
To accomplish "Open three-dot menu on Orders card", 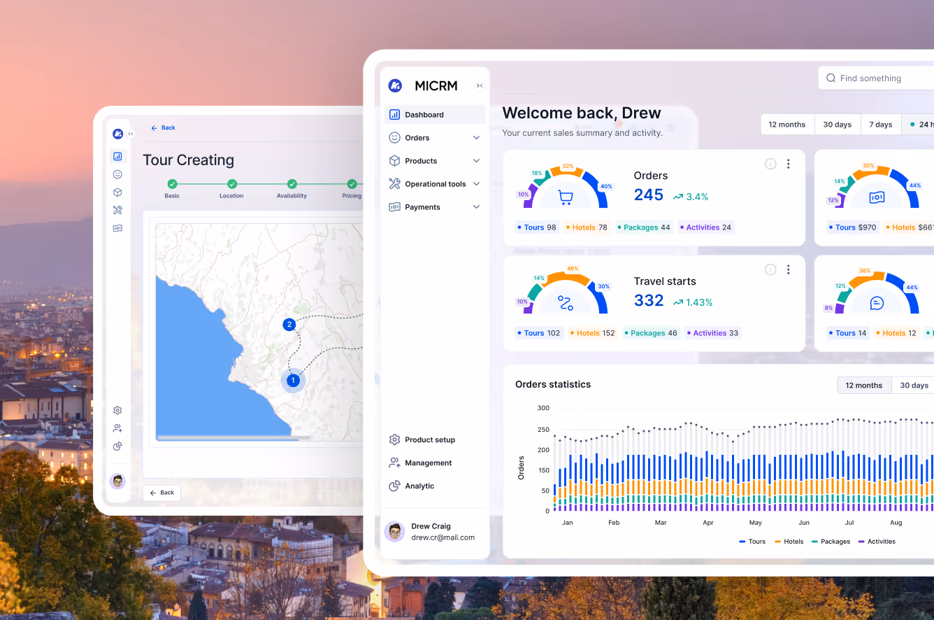I will [789, 164].
